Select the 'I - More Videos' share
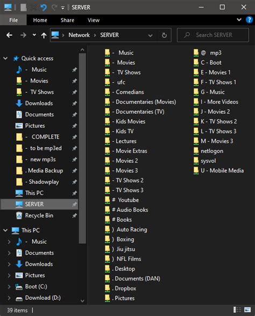This screenshot has width=255, height=316. click(x=216, y=102)
